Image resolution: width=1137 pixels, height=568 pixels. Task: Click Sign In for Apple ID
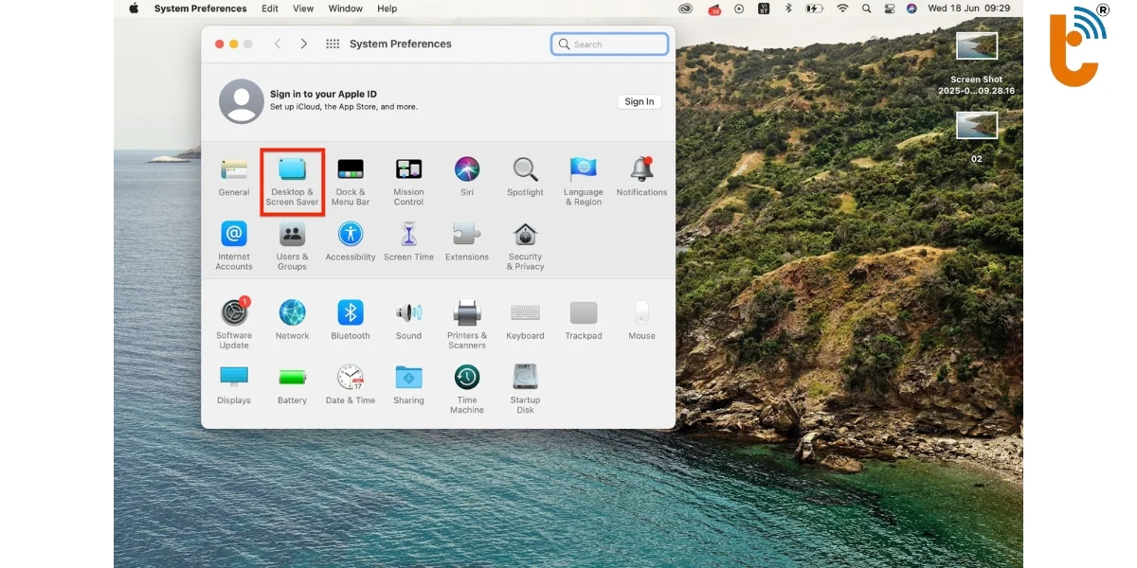click(x=639, y=101)
